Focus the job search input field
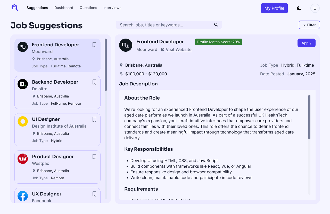 click(x=165, y=25)
